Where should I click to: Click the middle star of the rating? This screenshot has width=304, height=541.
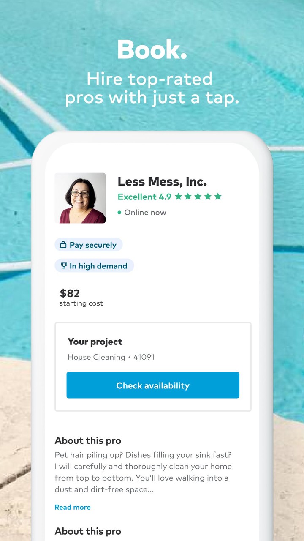pos(198,197)
